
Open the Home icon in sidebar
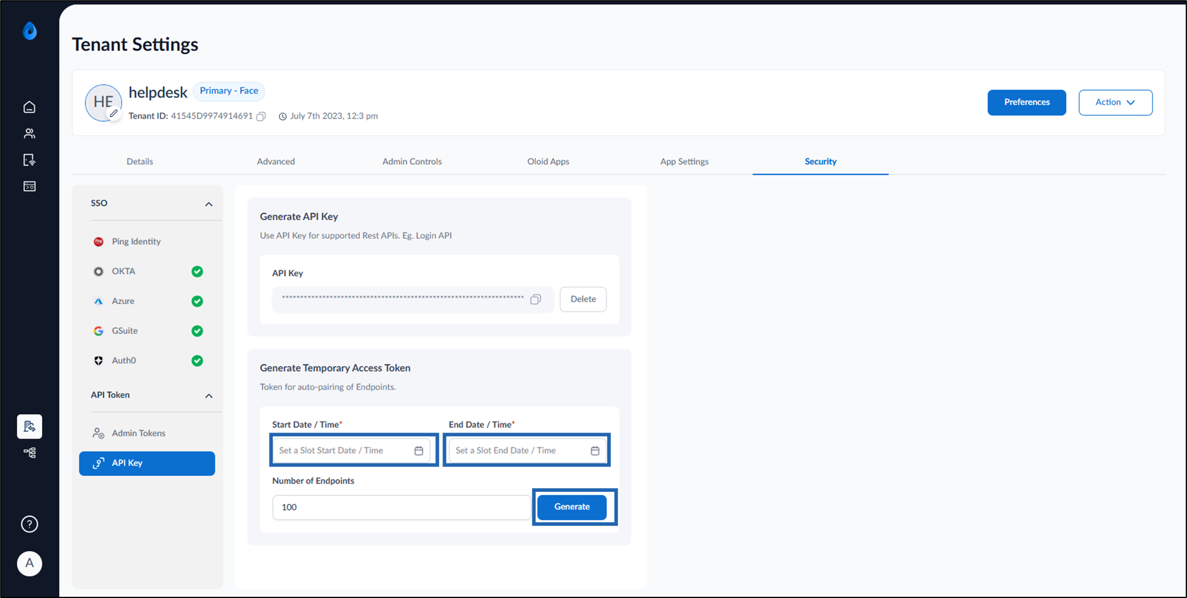30,107
